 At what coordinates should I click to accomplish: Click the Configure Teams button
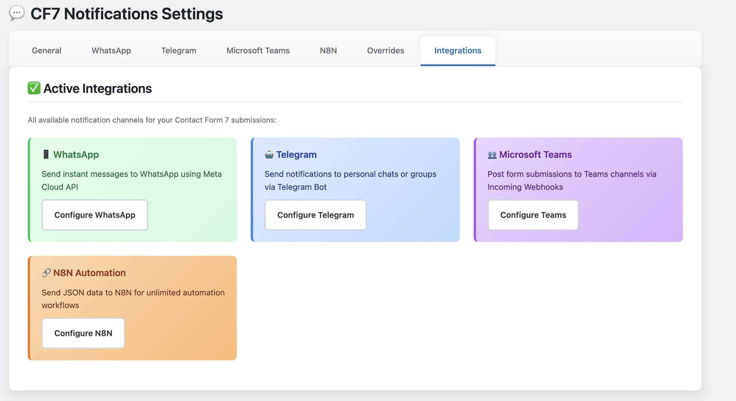(x=533, y=215)
